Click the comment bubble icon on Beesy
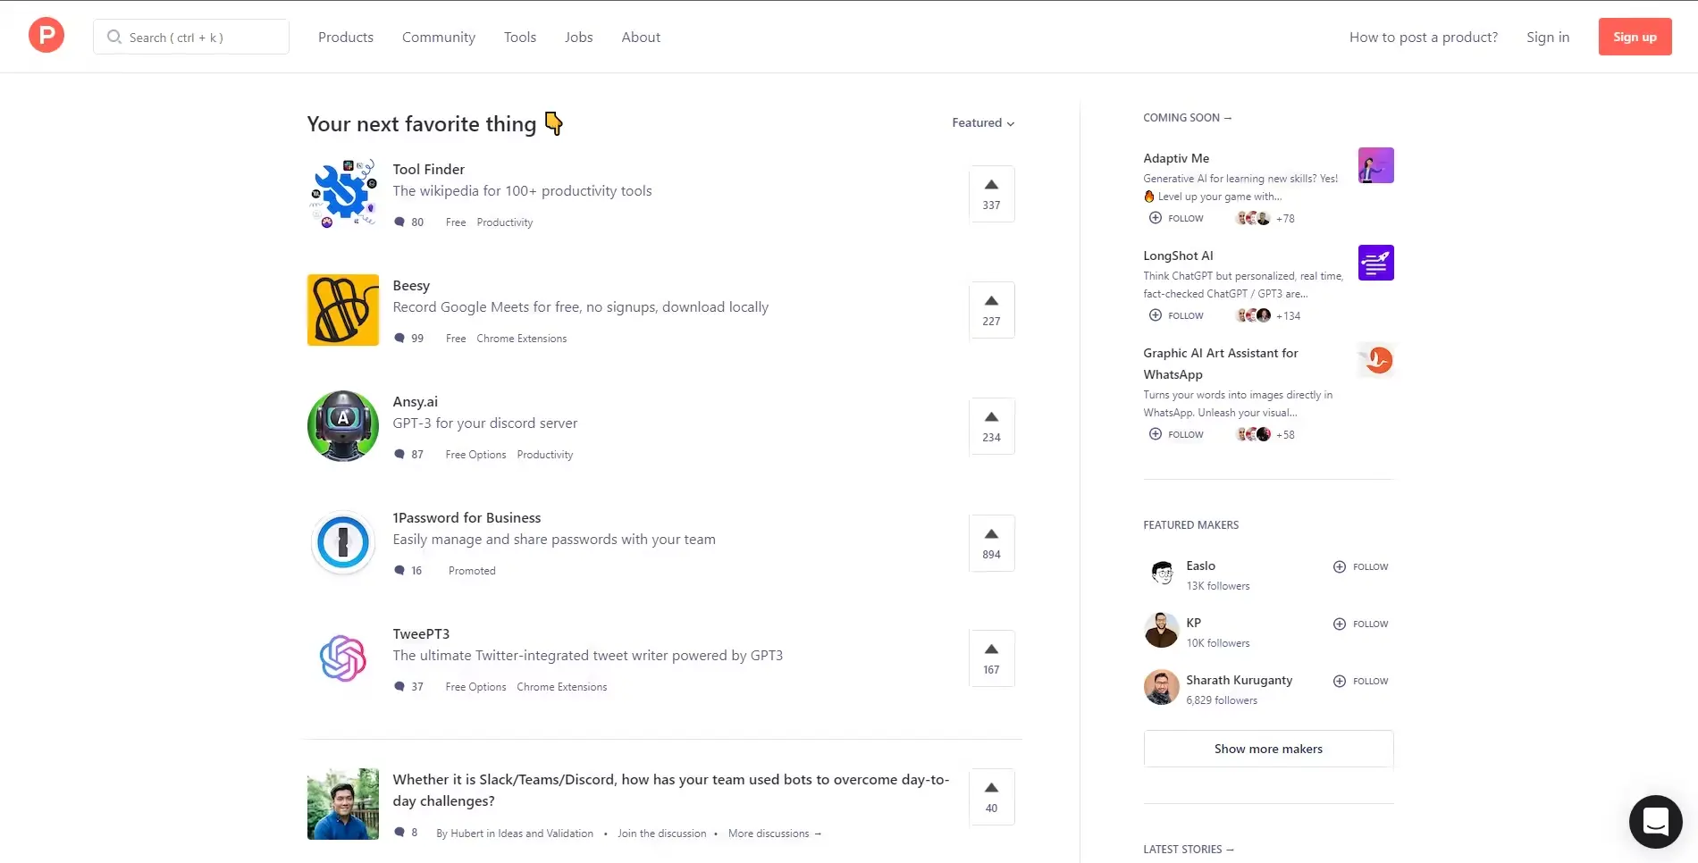Viewport: 1698px width, 863px height. pos(400,338)
